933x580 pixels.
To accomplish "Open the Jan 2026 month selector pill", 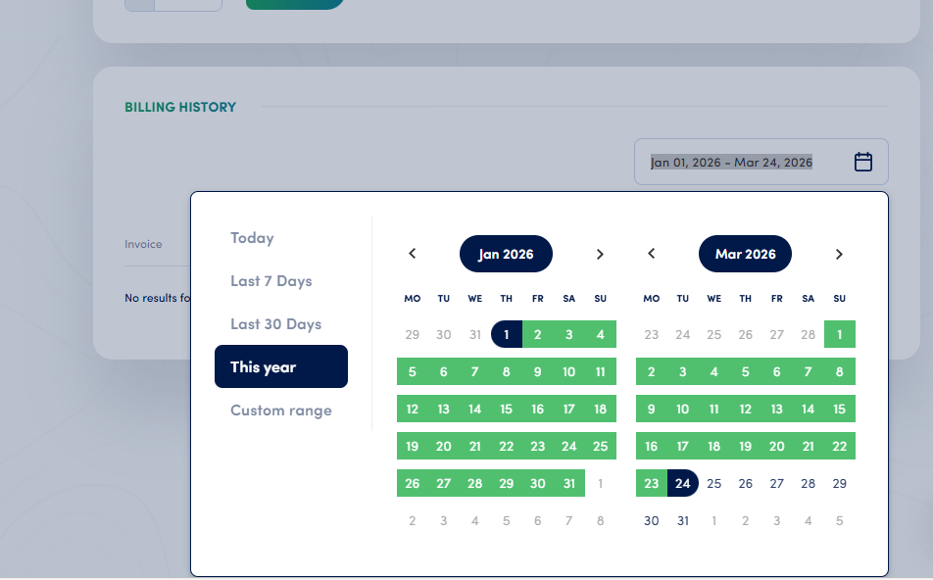I will pyautogui.click(x=506, y=253).
